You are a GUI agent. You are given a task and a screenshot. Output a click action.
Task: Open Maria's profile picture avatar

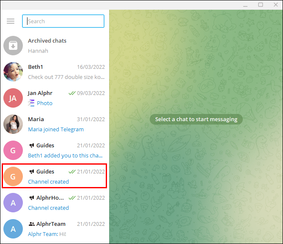13,124
